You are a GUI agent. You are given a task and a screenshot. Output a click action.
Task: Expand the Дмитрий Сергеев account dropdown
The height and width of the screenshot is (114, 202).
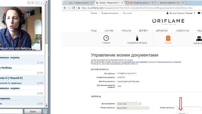pos(194,13)
